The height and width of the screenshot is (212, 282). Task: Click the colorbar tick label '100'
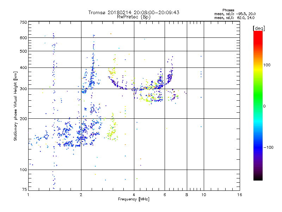click(x=267, y=65)
